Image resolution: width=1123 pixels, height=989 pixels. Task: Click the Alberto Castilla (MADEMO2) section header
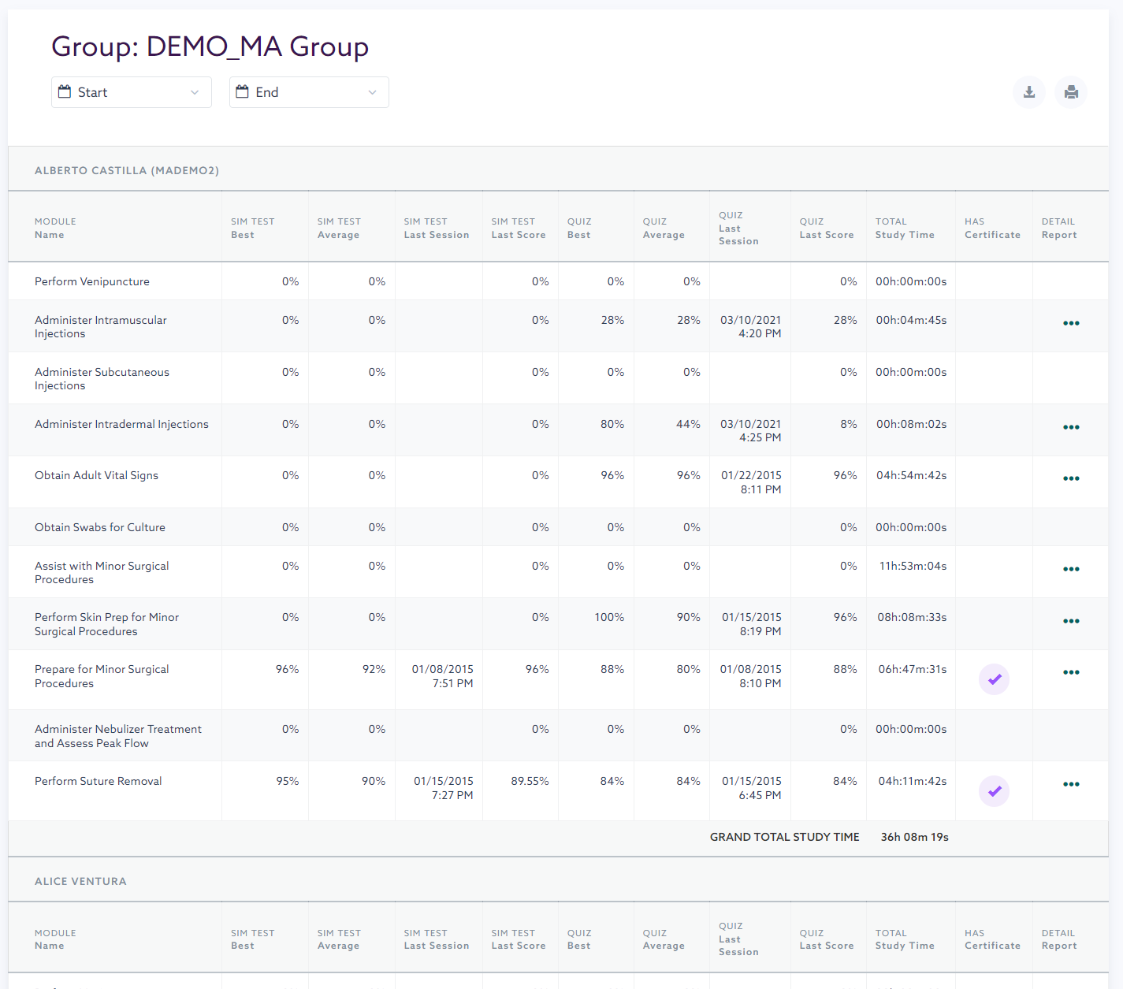pyautogui.click(x=127, y=170)
